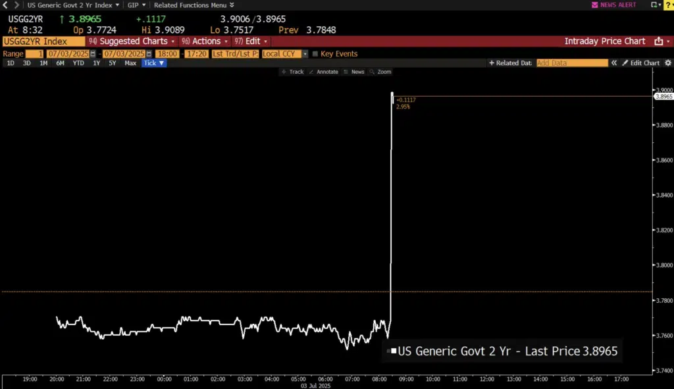Click the Last Price legend color swatch
The image size is (674, 389).
click(393, 351)
